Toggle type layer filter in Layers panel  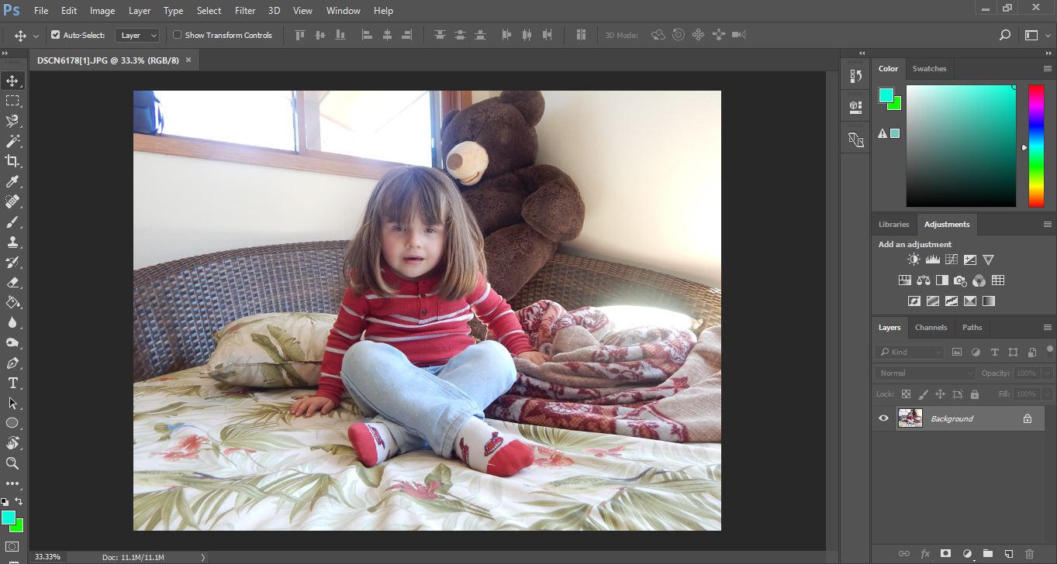pos(994,352)
